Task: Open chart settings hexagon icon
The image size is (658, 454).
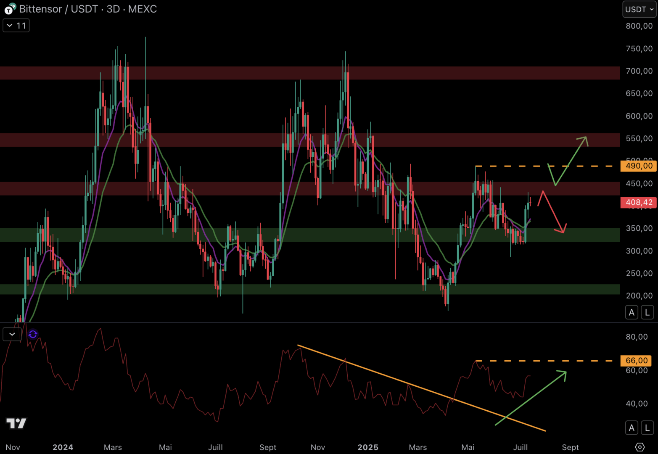Action: 640,447
